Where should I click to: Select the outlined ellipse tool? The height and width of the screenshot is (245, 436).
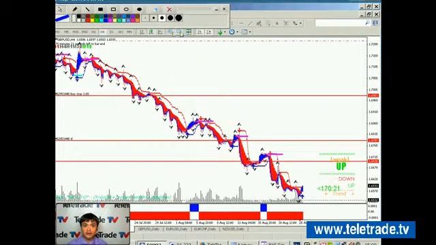pos(126,10)
